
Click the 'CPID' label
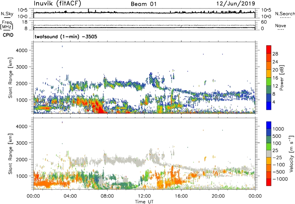(x=8, y=35)
